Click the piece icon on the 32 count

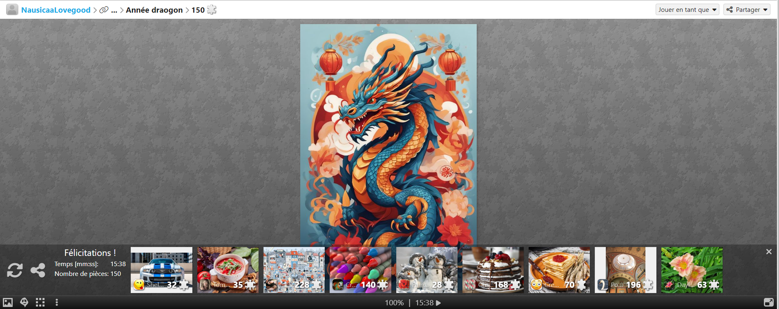[x=184, y=285]
